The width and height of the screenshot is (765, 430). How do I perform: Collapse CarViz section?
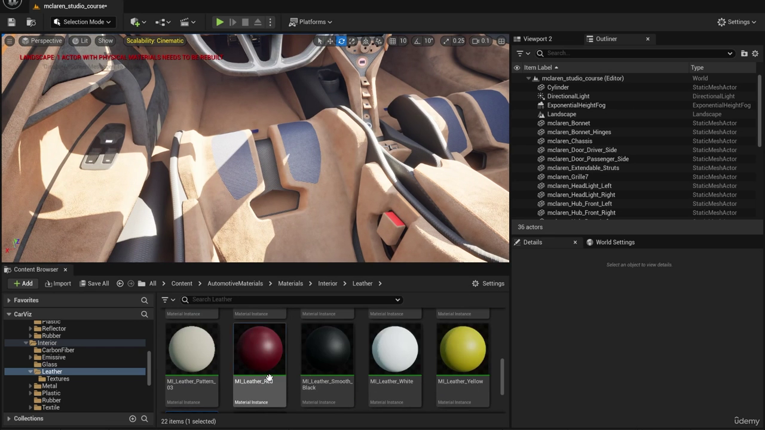9,314
